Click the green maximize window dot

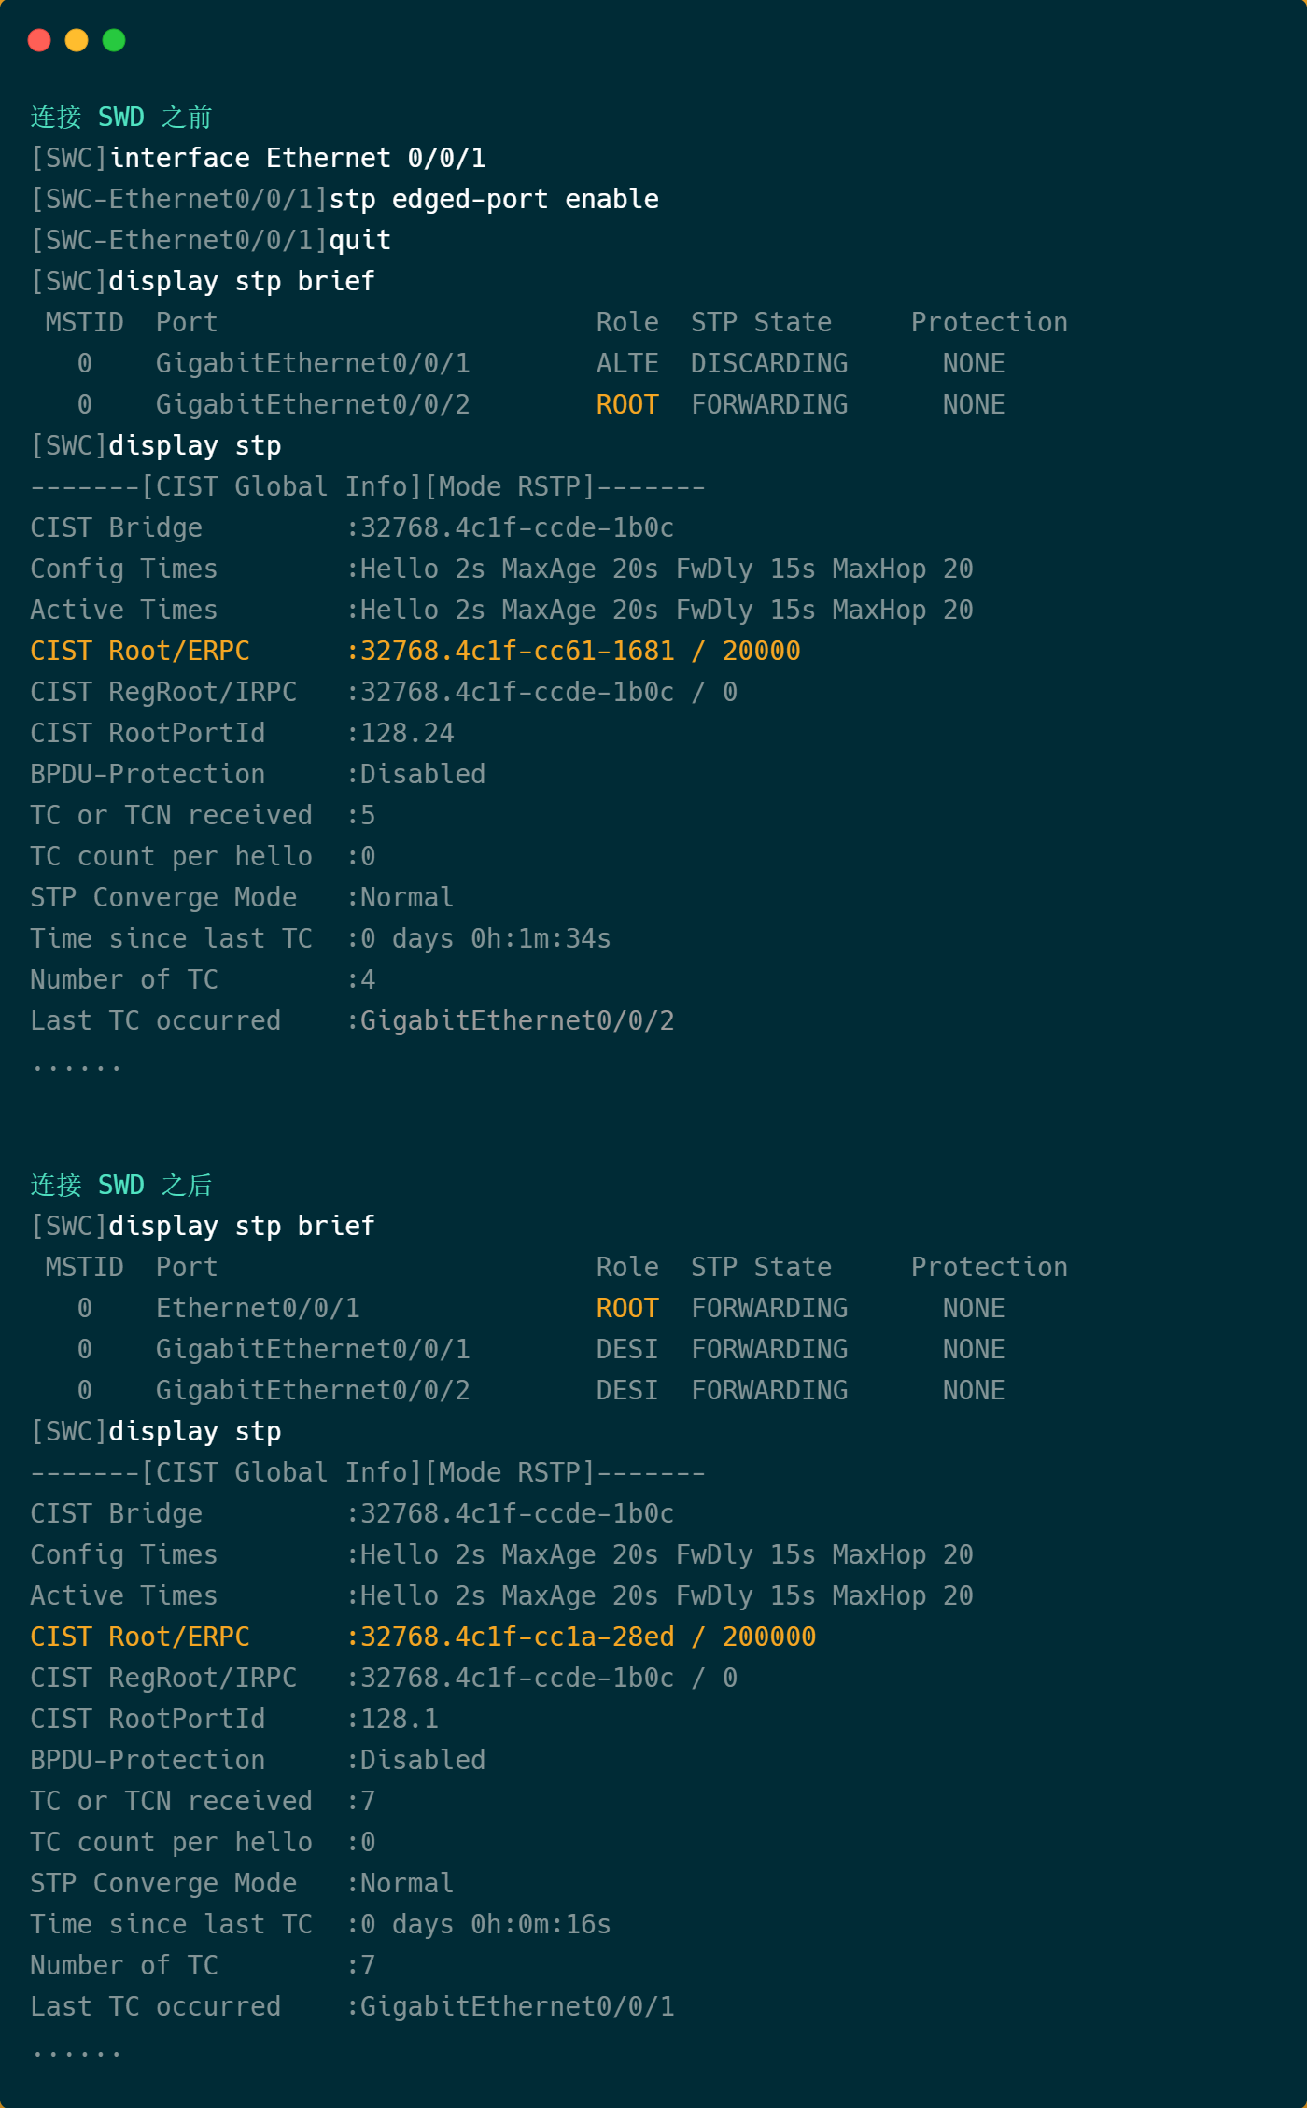(x=114, y=40)
